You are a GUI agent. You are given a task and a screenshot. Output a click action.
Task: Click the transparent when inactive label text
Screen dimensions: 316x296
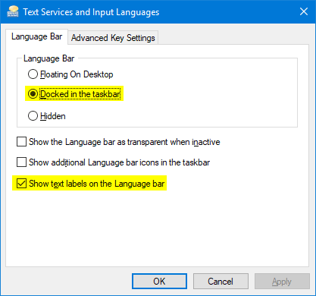124,142
